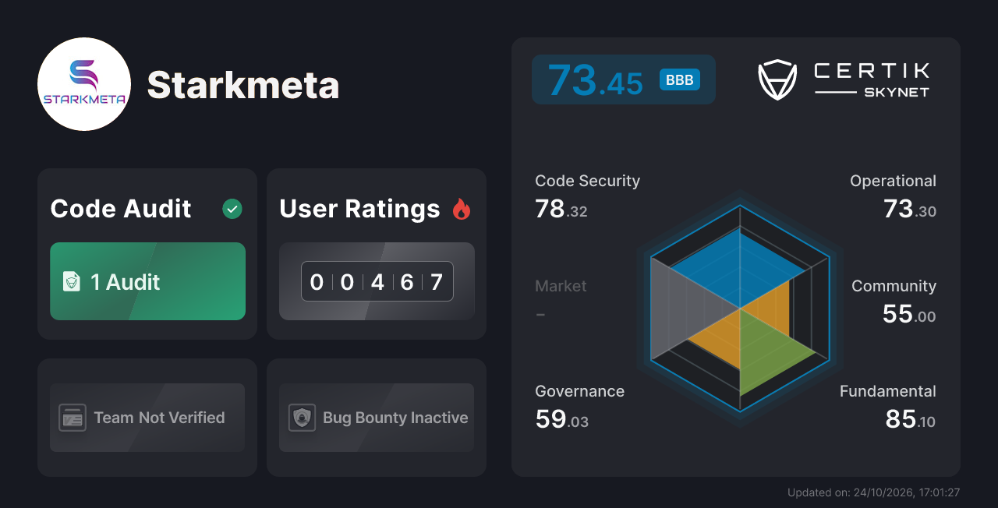Click the green Code Audit checkmark icon

232,209
